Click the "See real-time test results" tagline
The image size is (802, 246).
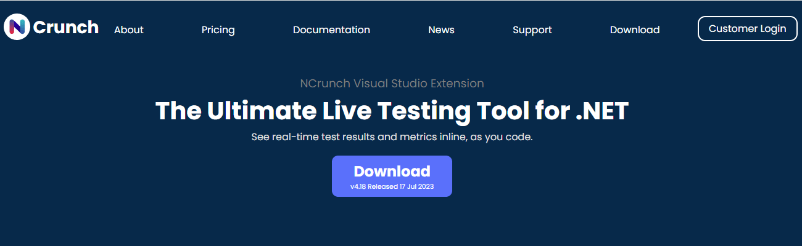tap(392, 137)
